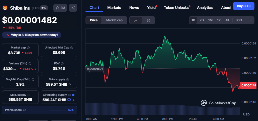Open the Token Unlocks tab
Viewport: 258px width, 121px height.
[x=176, y=8]
